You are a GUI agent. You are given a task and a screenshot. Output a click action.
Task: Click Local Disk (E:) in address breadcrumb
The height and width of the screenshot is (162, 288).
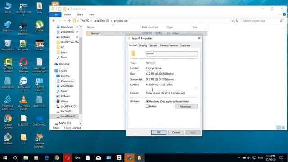[101, 21]
